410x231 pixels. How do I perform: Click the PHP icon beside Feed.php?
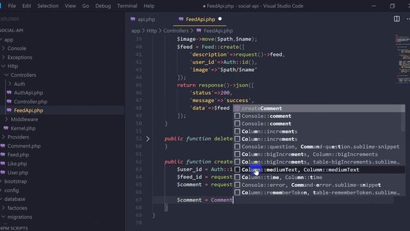(x=3, y=155)
